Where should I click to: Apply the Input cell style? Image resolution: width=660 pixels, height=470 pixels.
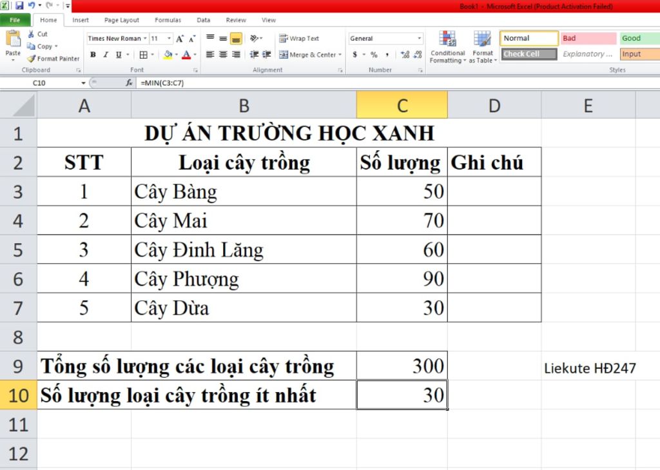point(639,54)
